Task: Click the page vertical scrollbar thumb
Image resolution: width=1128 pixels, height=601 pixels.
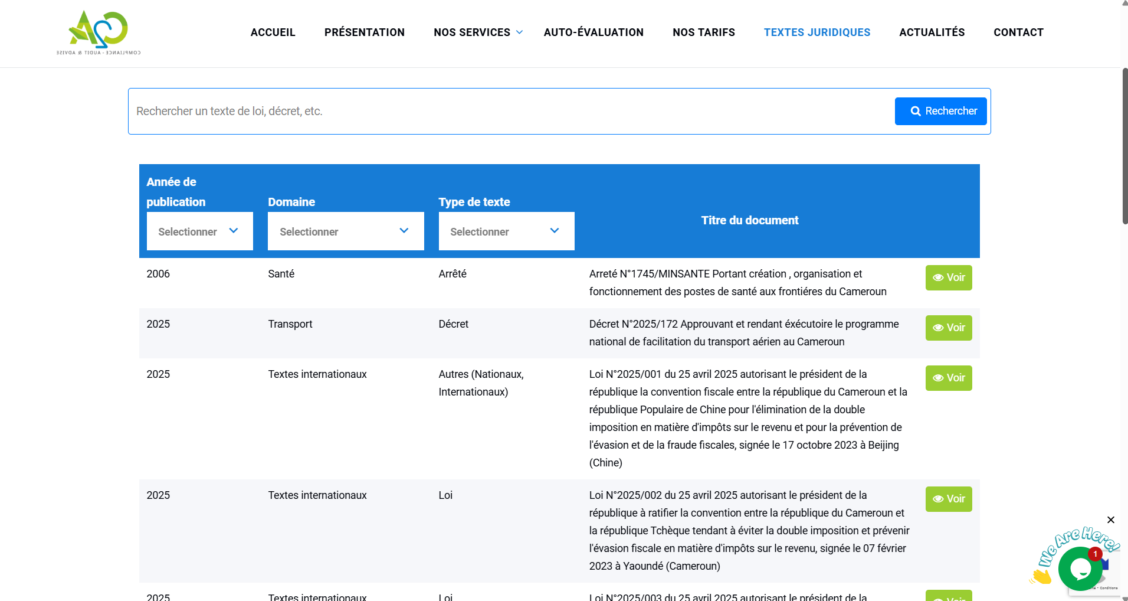Action: click(1124, 146)
